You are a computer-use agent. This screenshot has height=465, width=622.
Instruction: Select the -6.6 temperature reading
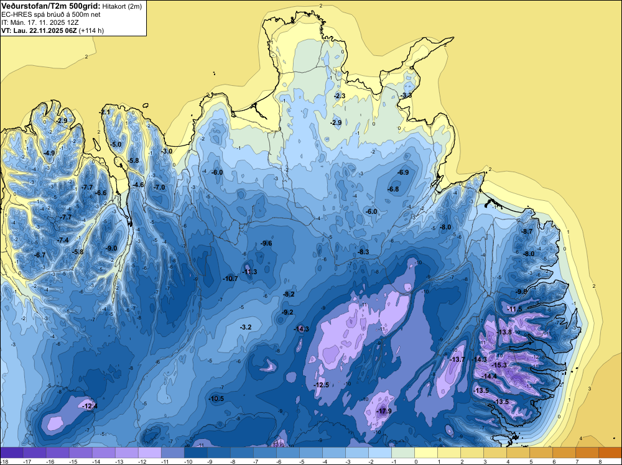point(101,193)
